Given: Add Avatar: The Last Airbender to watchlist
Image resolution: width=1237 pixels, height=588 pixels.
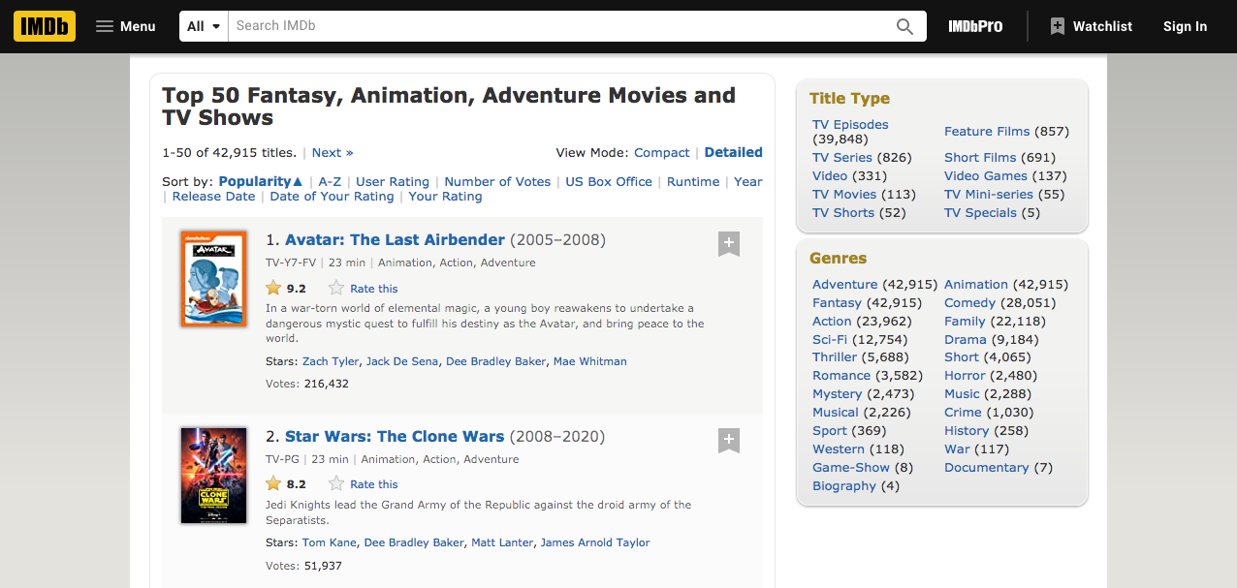Looking at the screenshot, I should 729,244.
